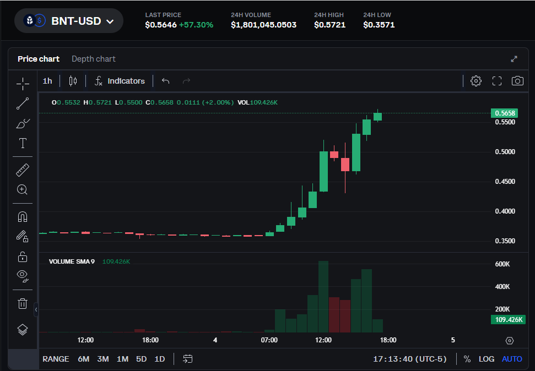
Task: Open the Indicators menu
Action: click(120, 81)
